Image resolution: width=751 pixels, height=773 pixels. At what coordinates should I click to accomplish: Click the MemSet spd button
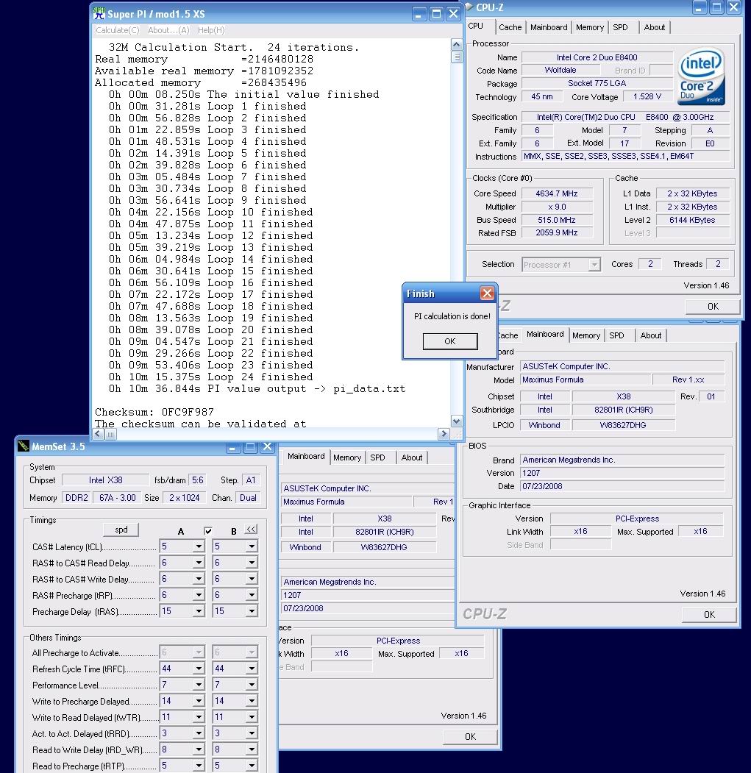coord(121,530)
